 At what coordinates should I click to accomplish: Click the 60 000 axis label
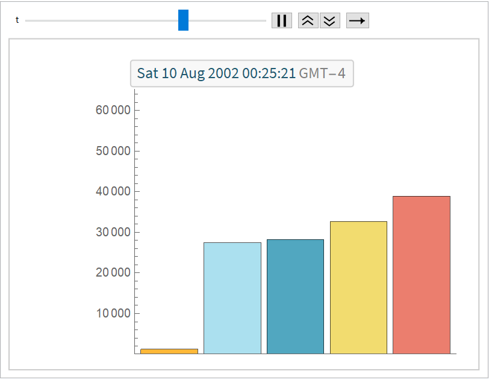[x=113, y=110]
